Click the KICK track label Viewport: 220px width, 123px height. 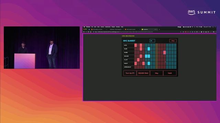point(129,45)
